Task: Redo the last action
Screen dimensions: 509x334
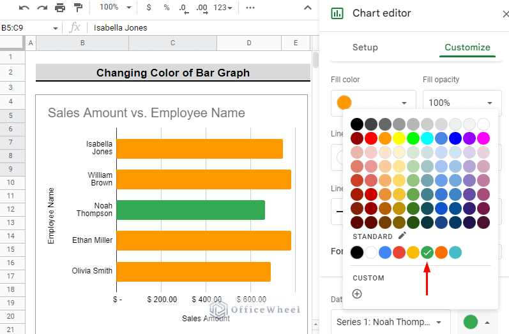Action: tap(42, 8)
